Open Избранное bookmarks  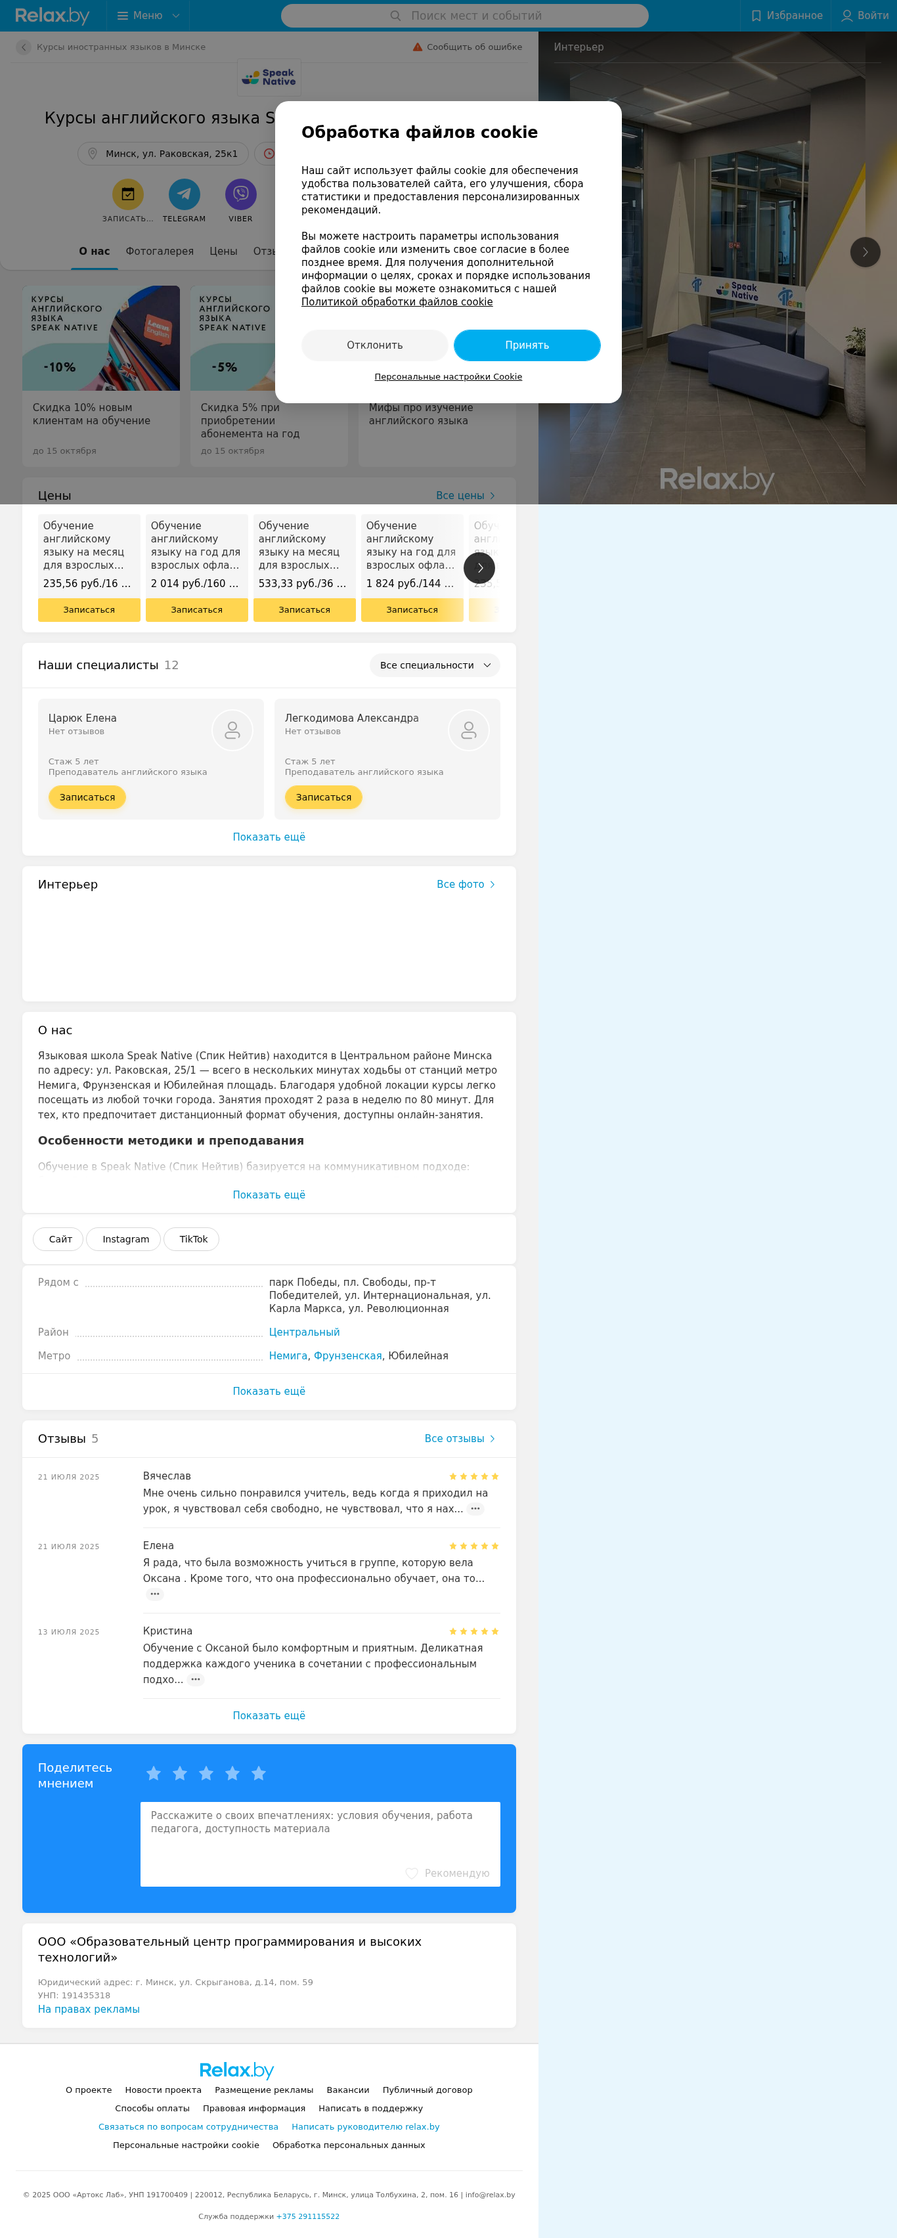pos(787,16)
